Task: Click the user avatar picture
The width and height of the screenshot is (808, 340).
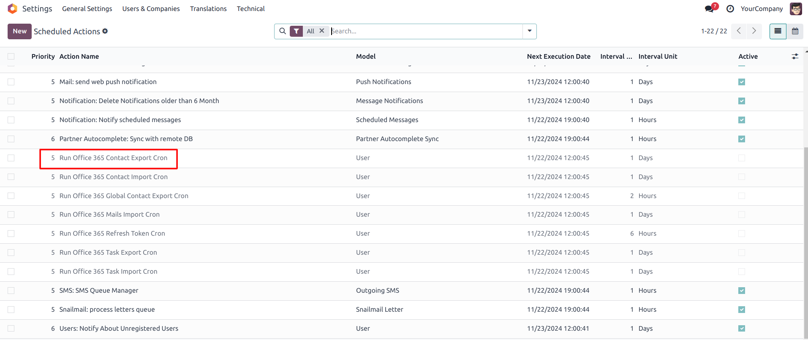Action: click(x=796, y=9)
